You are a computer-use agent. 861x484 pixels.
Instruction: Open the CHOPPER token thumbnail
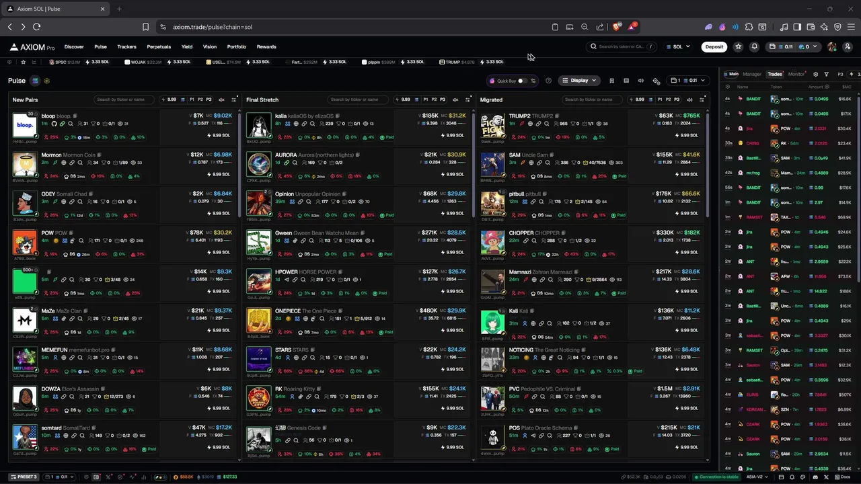click(492, 242)
